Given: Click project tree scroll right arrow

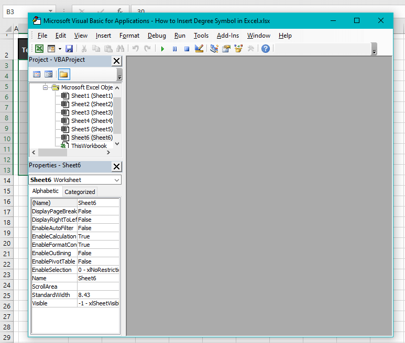Looking at the screenshot, I should click(x=108, y=153).
